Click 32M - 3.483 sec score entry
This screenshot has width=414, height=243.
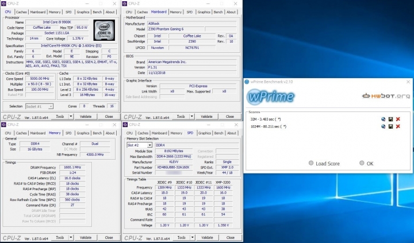pos(266,119)
